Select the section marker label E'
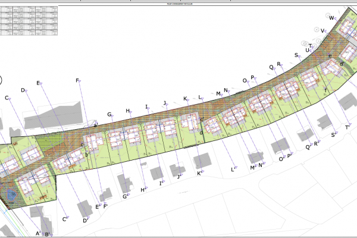The image size is (357, 238). click(97, 207)
